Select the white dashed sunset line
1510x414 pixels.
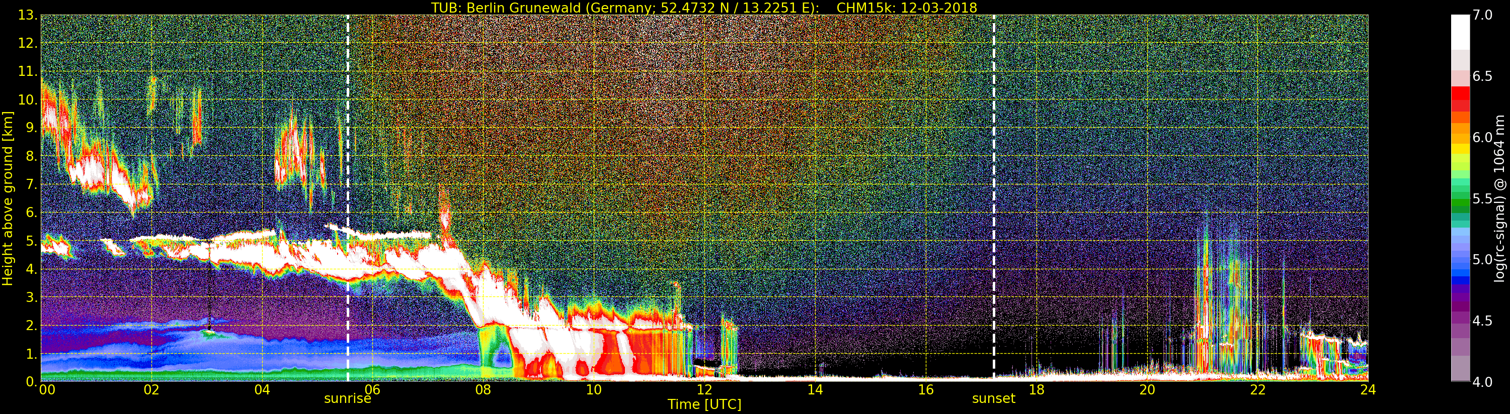(994, 198)
